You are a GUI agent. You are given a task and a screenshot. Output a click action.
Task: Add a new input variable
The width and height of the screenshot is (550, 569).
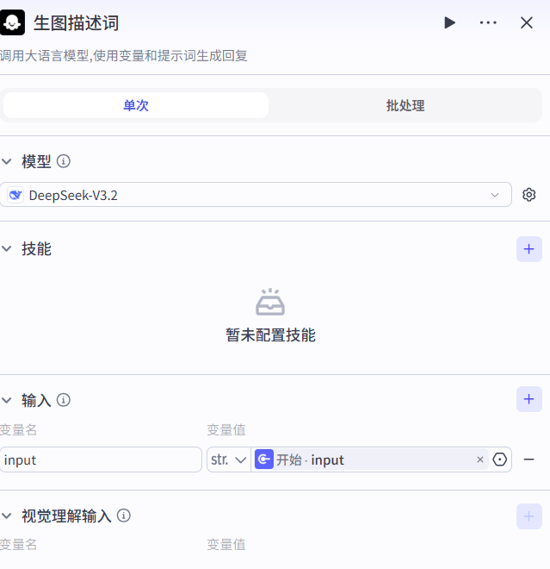coord(528,399)
